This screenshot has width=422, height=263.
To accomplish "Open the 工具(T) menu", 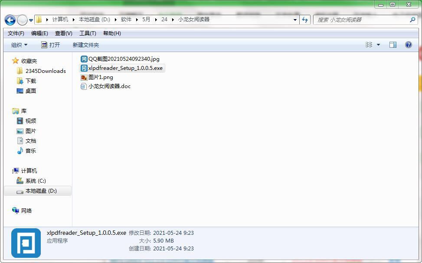I will click(x=88, y=33).
